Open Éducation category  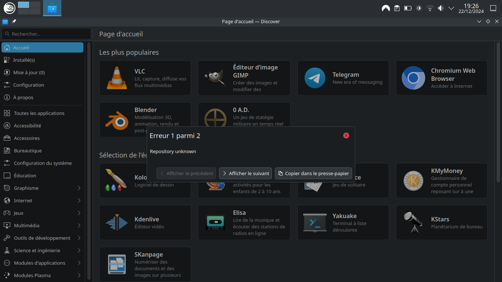42,176
